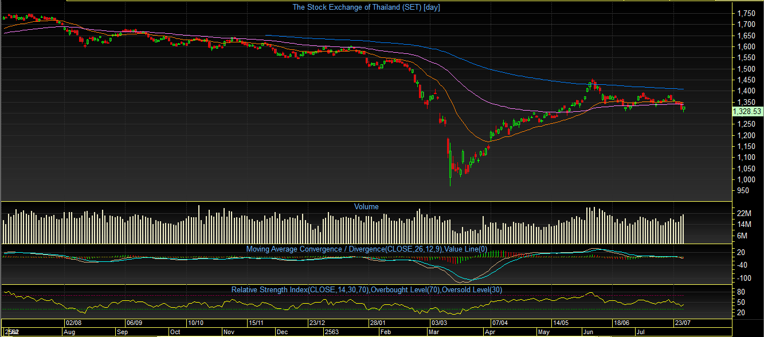
Task: Click the 23/12 date label
Action: coord(318,323)
